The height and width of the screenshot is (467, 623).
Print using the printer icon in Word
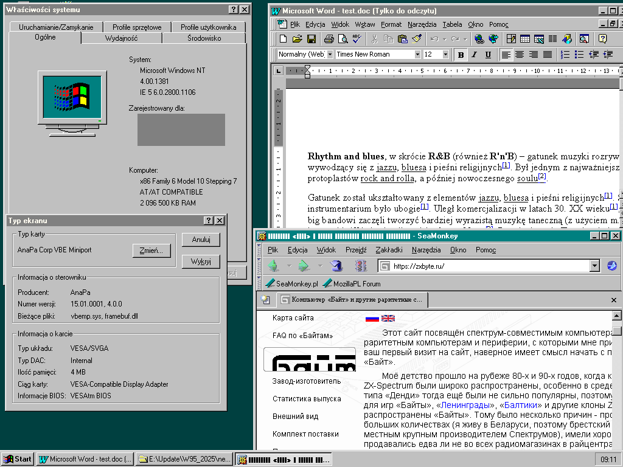point(329,38)
